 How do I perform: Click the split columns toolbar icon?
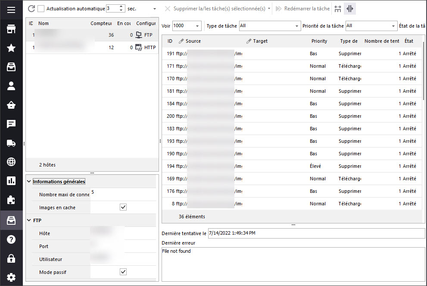[350, 9]
